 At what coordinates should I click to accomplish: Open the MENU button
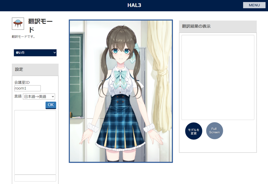coord(254,5)
